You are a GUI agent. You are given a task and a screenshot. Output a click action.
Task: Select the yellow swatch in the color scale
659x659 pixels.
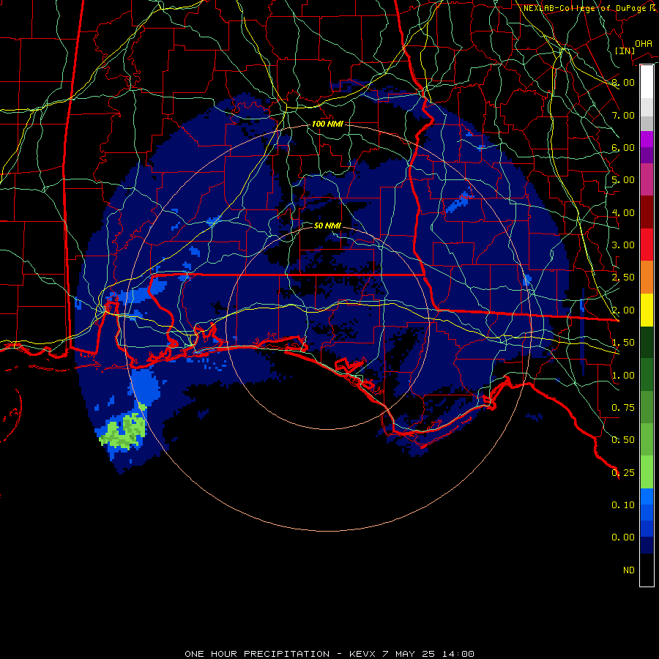click(647, 310)
